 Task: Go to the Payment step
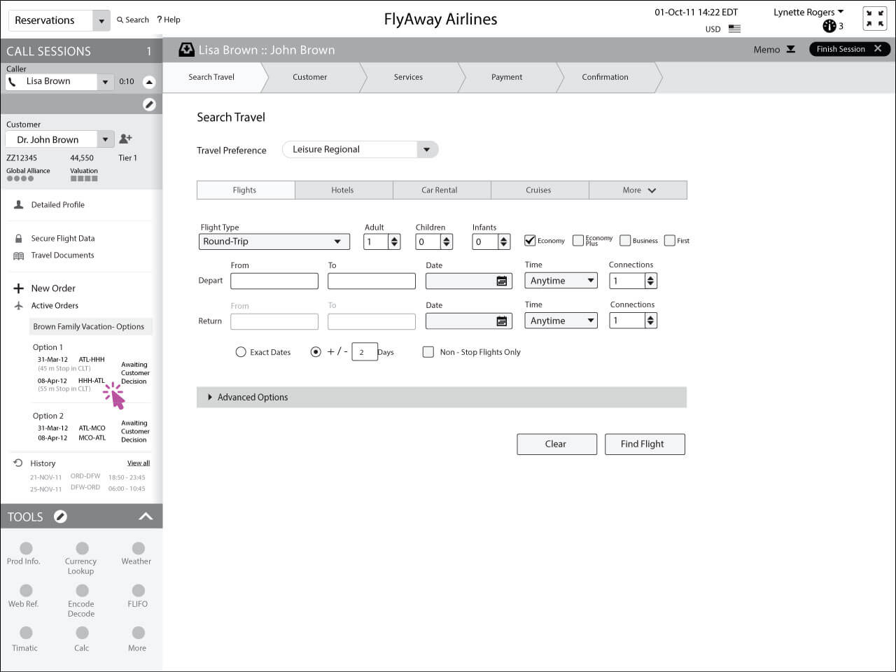tap(507, 77)
